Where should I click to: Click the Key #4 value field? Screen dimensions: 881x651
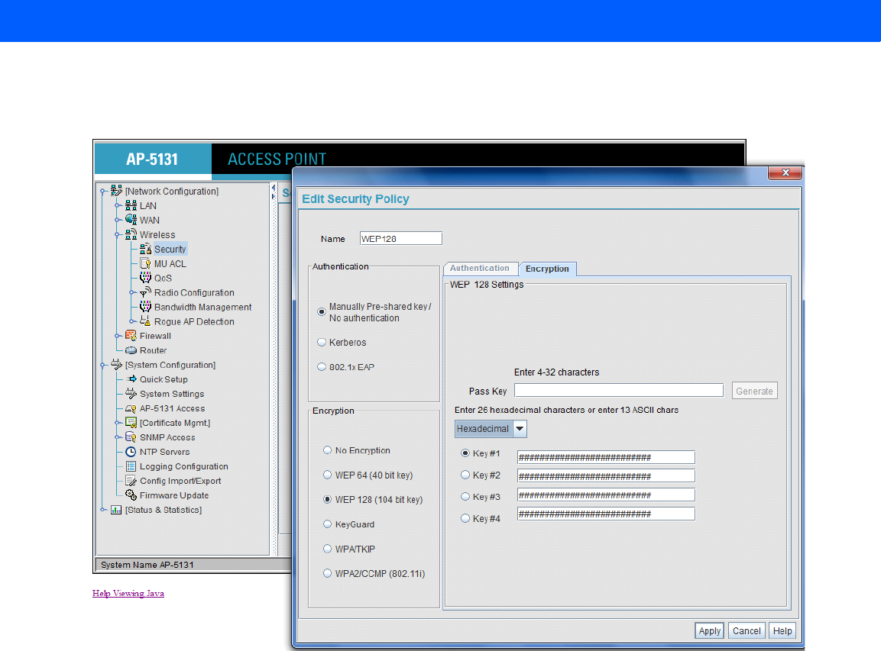(606, 514)
